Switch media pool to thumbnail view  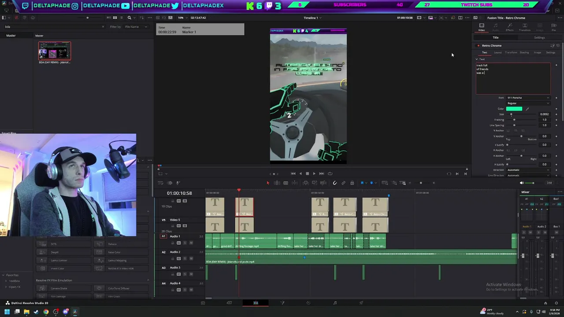click(115, 18)
